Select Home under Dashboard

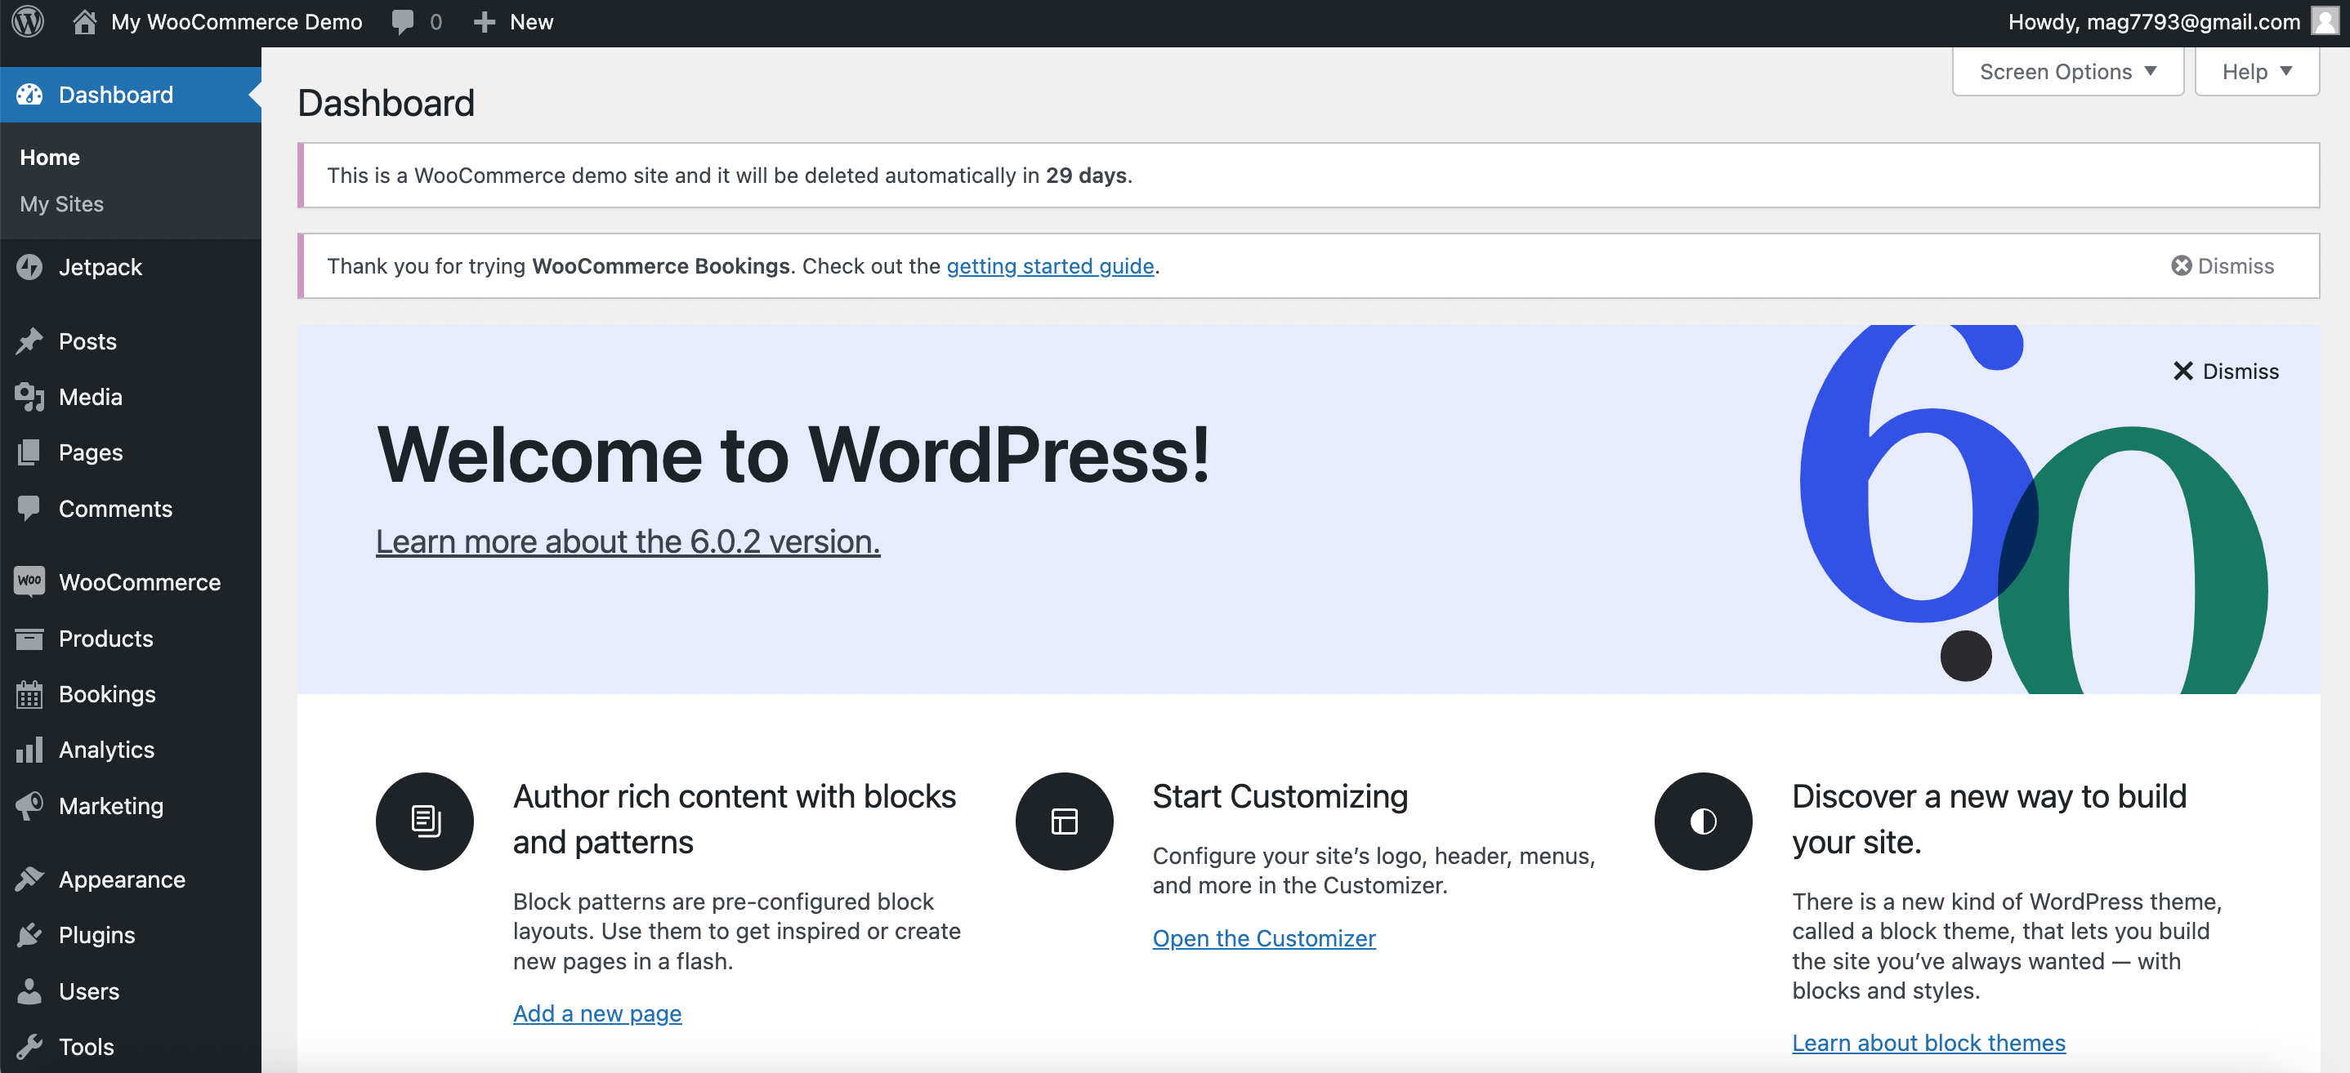[x=49, y=158]
